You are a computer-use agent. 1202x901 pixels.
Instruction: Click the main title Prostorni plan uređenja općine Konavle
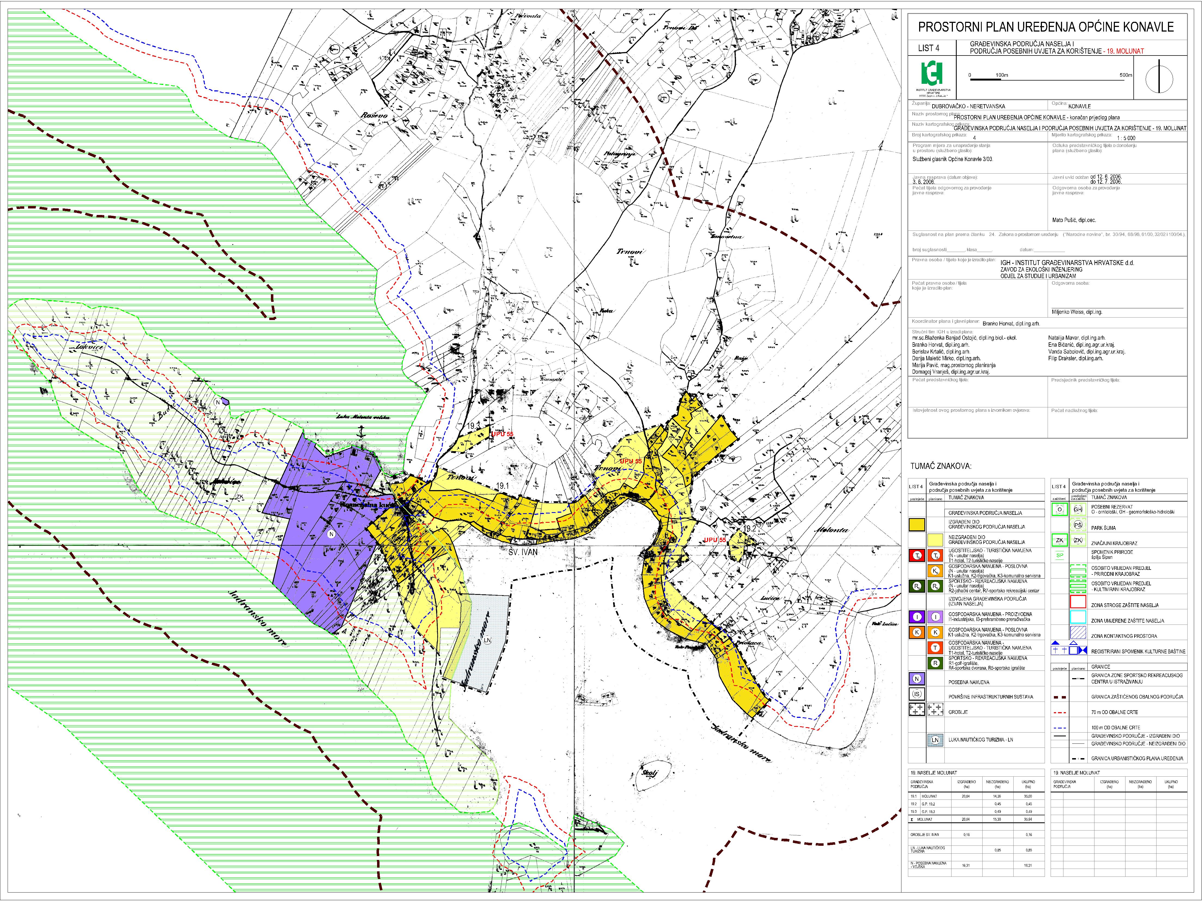[1046, 27]
